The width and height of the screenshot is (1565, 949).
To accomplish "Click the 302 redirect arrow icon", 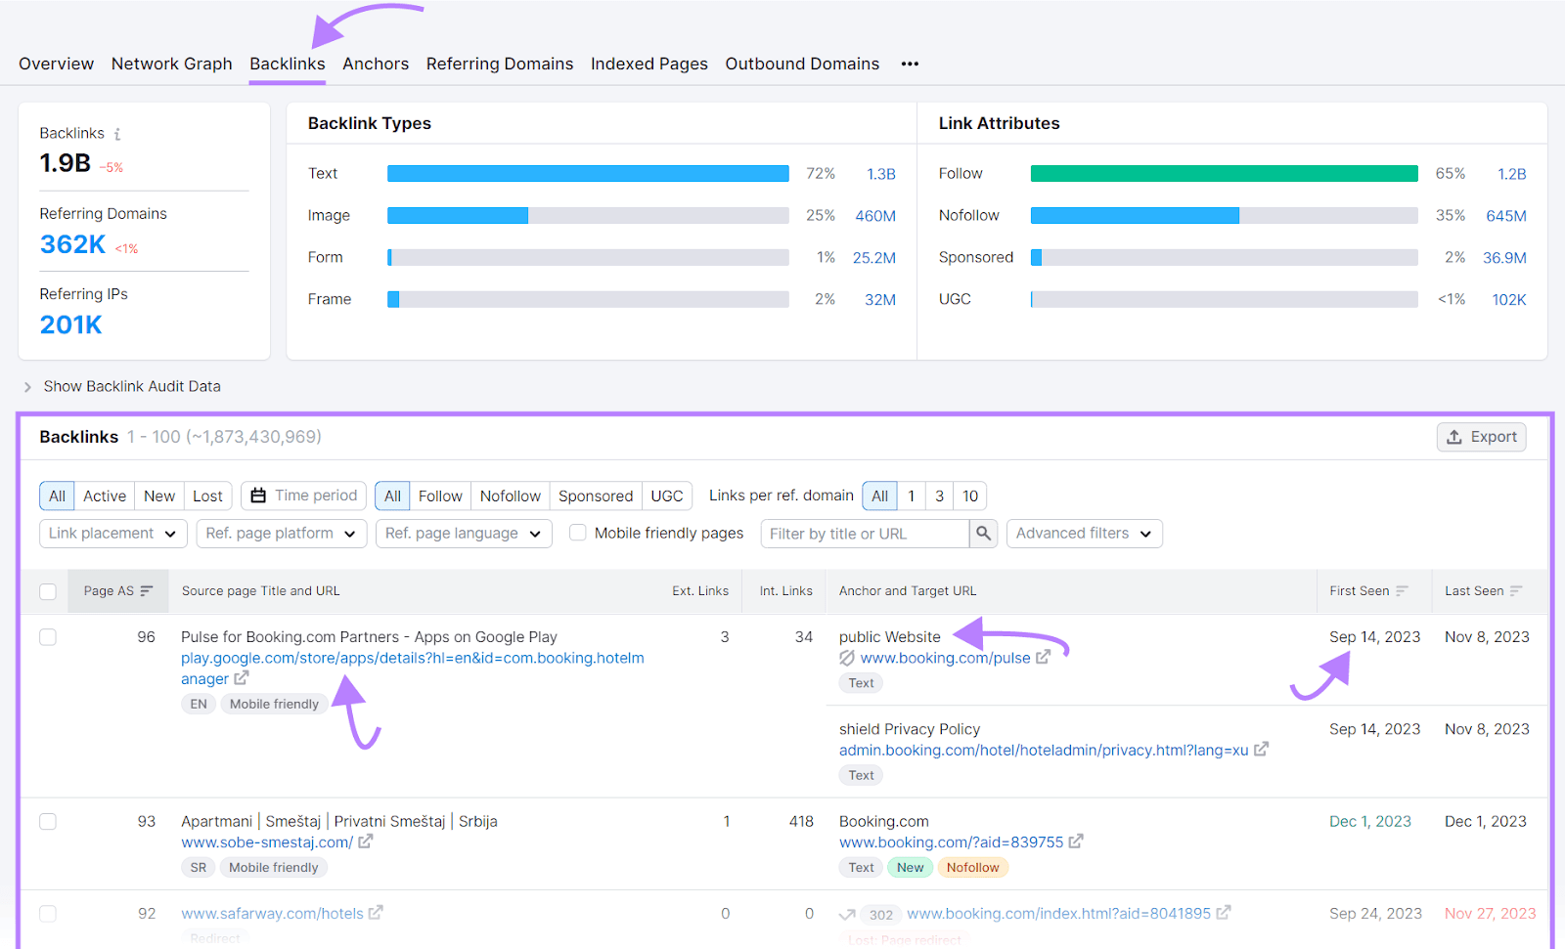I will [x=847, y=914].
